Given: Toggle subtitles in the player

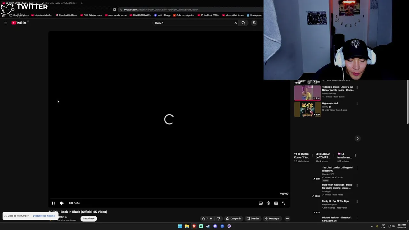Looking at the screenshot, I should click(261, 203).
